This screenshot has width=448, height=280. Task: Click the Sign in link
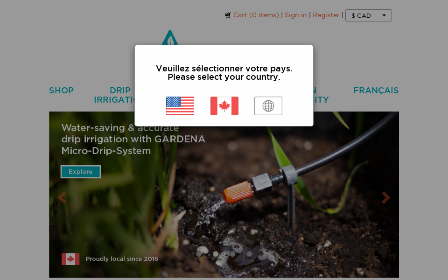(x=296, y=15)
